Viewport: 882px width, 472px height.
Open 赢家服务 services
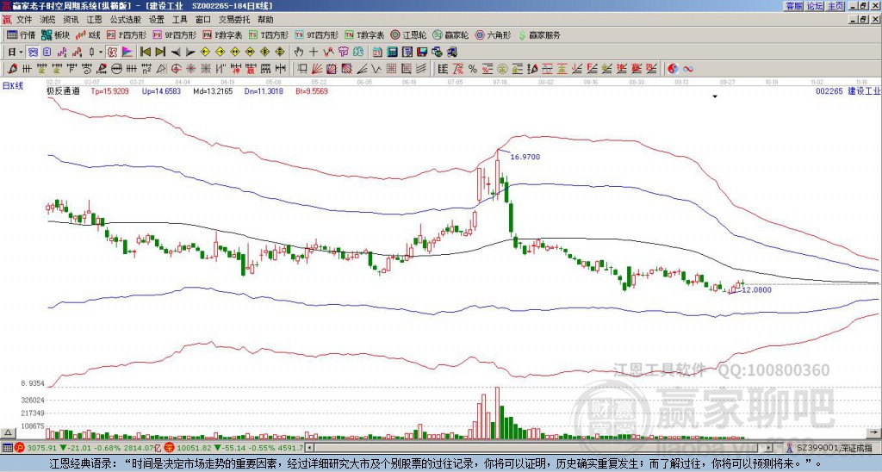pyautogui.click(x=539, y=34)
